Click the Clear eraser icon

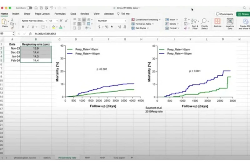click(x=186, y=28)
